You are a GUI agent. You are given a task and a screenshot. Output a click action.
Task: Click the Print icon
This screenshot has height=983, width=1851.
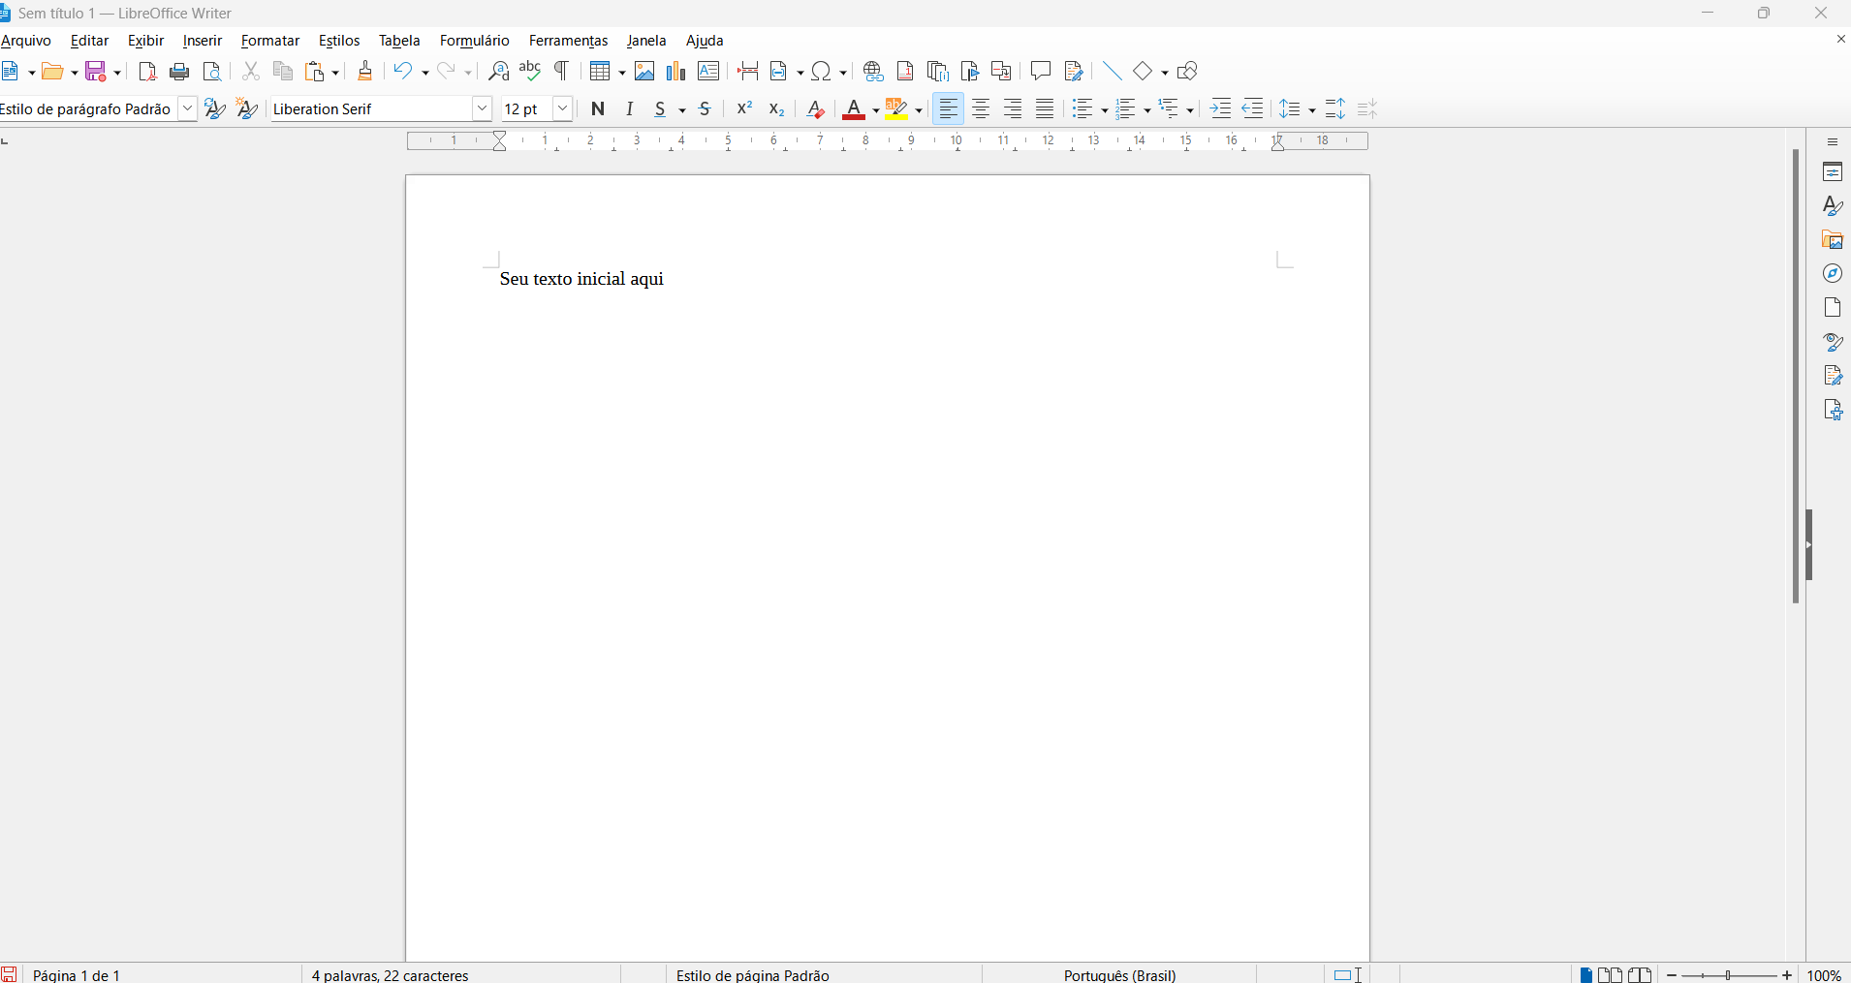(179, 71)
